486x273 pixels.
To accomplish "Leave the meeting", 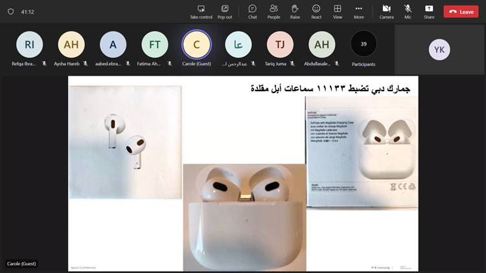I will (x=461, y=12).
